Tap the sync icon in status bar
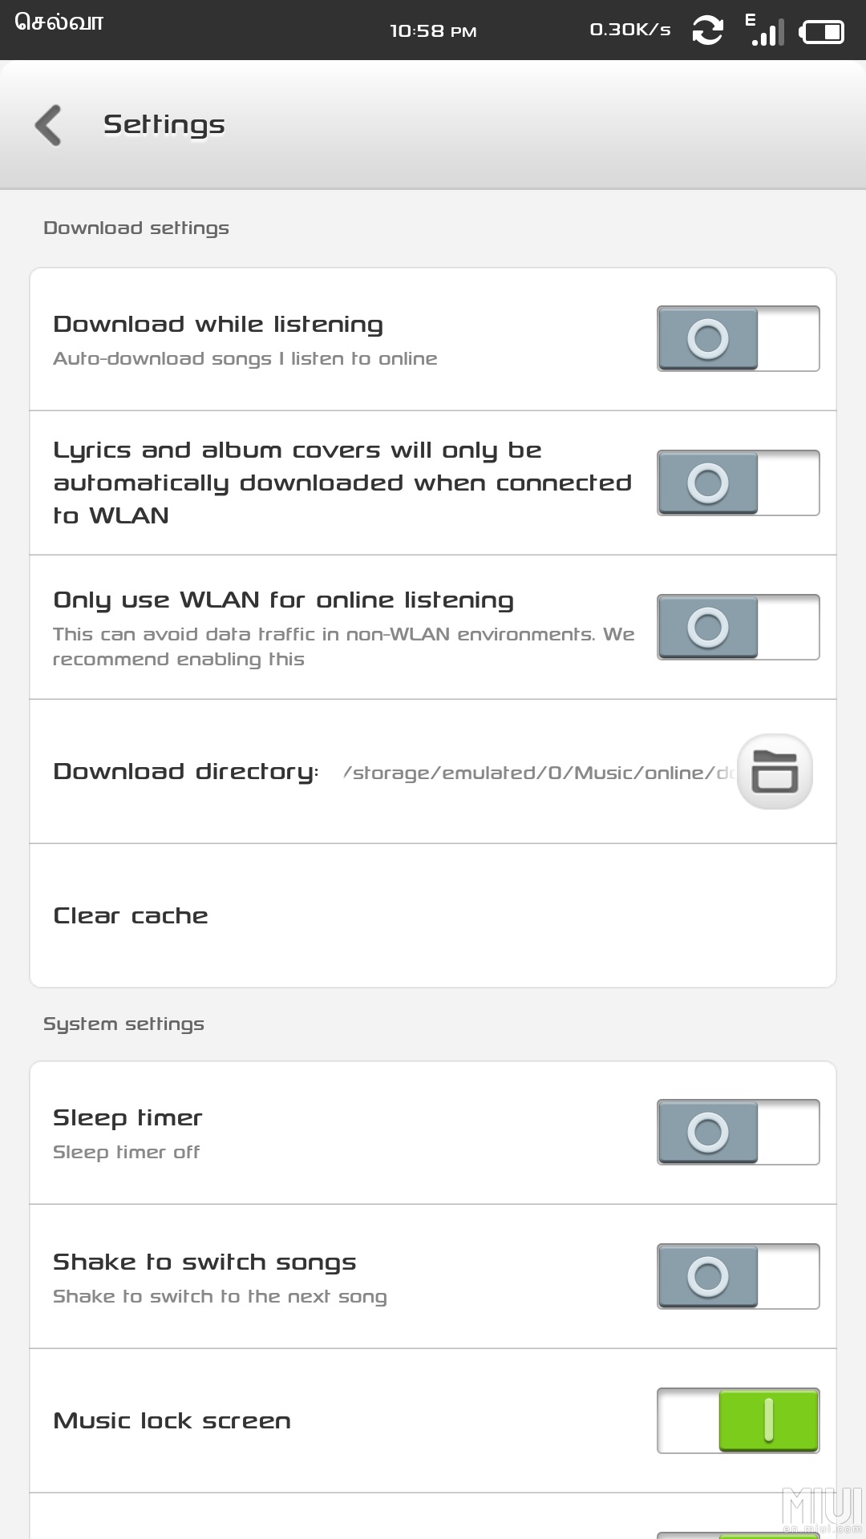This screenshot has height=1539, width=866. click(x=707, y=30)
